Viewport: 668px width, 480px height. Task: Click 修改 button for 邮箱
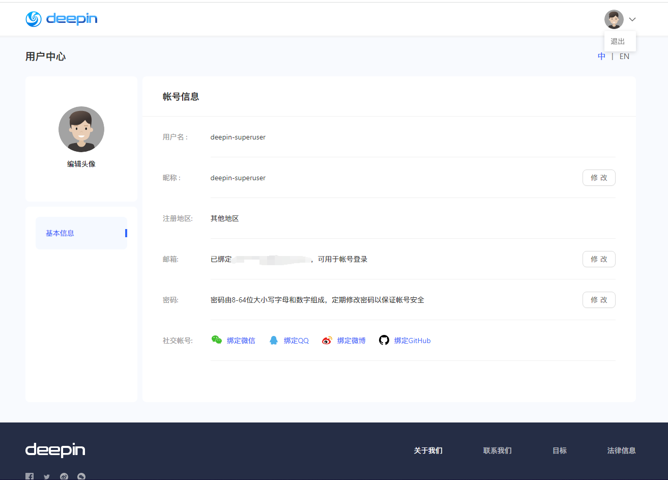click(599, 259)
